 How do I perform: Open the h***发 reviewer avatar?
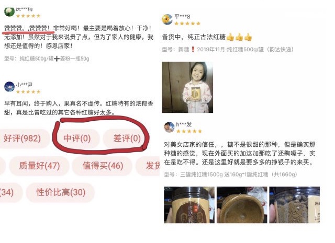(x=169, y=127)
